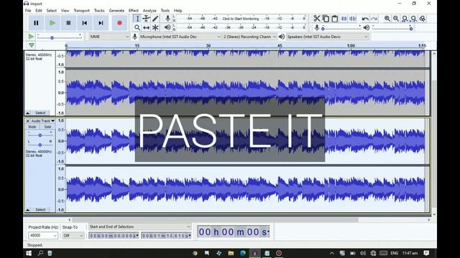Click the recording meter microphone icon

point(167,19)
